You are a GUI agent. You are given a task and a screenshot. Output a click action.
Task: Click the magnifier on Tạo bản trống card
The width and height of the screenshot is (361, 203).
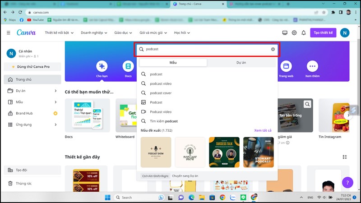point(307,104)
